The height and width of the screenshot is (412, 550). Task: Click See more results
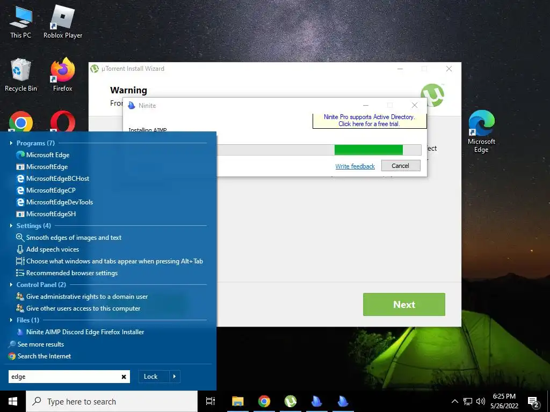pos(36,344)
